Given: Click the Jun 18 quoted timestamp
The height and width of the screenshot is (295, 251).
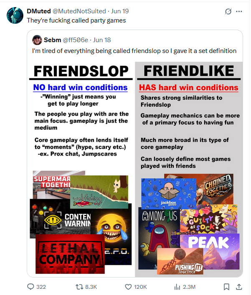Looking at the screenshot, I should (x=102, y=40).
